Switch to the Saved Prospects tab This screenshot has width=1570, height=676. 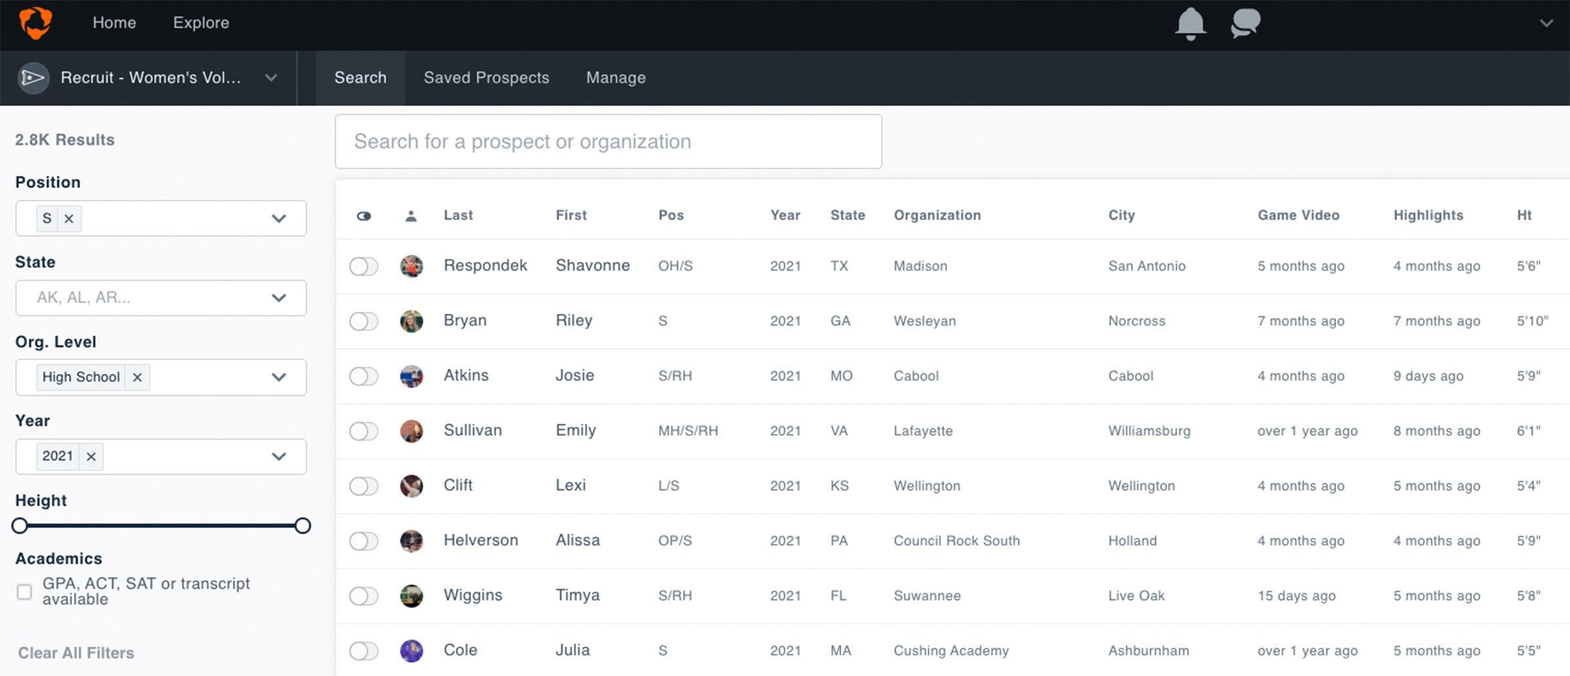coord(486,78)
